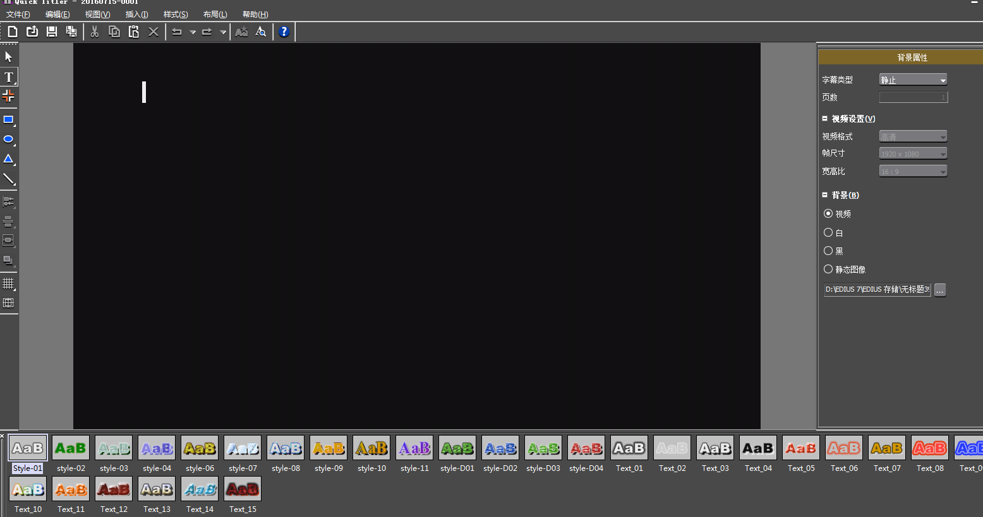Select the 静态图像 background radio button
This screenshot has height=517, width=983.
coord(828,270)
